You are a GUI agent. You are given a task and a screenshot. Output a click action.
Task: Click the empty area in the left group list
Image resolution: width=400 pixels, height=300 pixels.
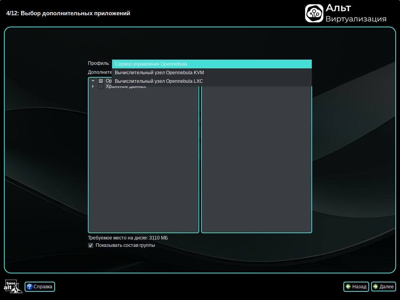click(x=143, y=156)
